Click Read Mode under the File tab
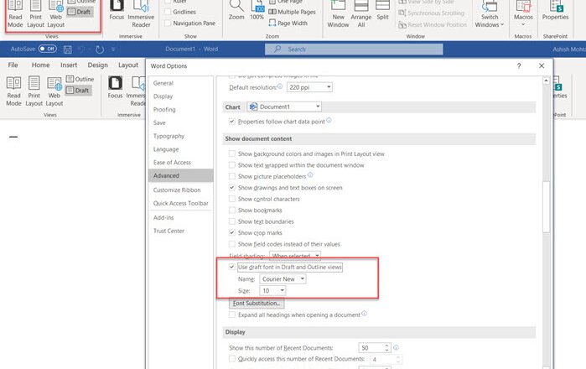 click(x=13, y=91)
